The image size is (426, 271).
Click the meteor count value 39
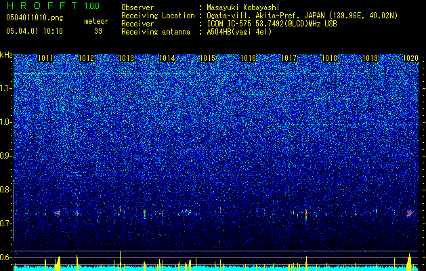pyautogui.click(x=98, y=31)
